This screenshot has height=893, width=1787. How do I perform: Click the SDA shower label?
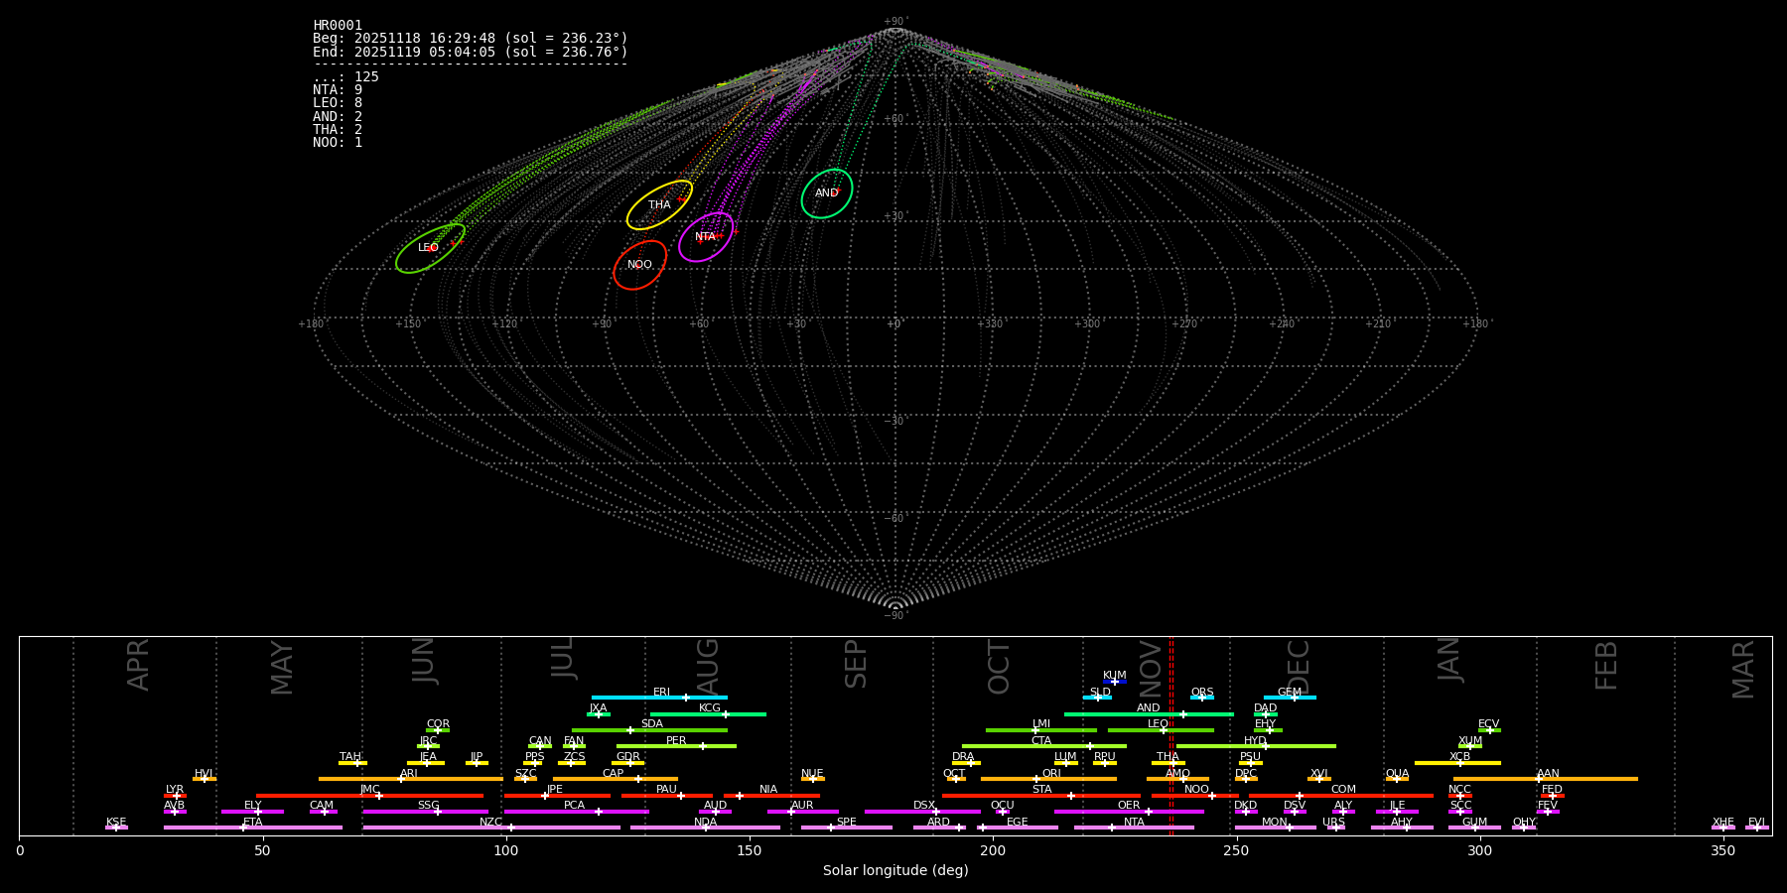point(652,724)
